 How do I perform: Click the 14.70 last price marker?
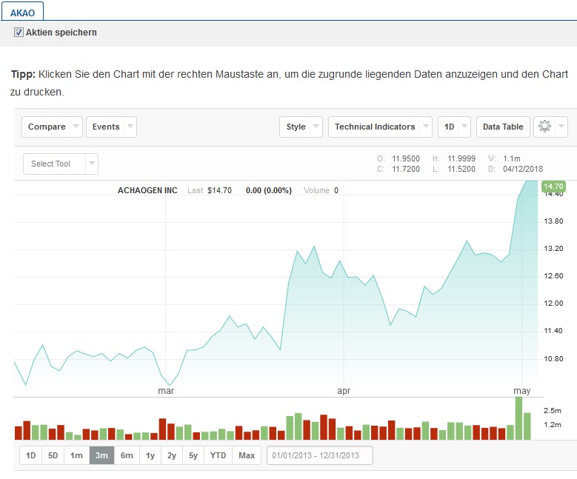tap(554, 187)
